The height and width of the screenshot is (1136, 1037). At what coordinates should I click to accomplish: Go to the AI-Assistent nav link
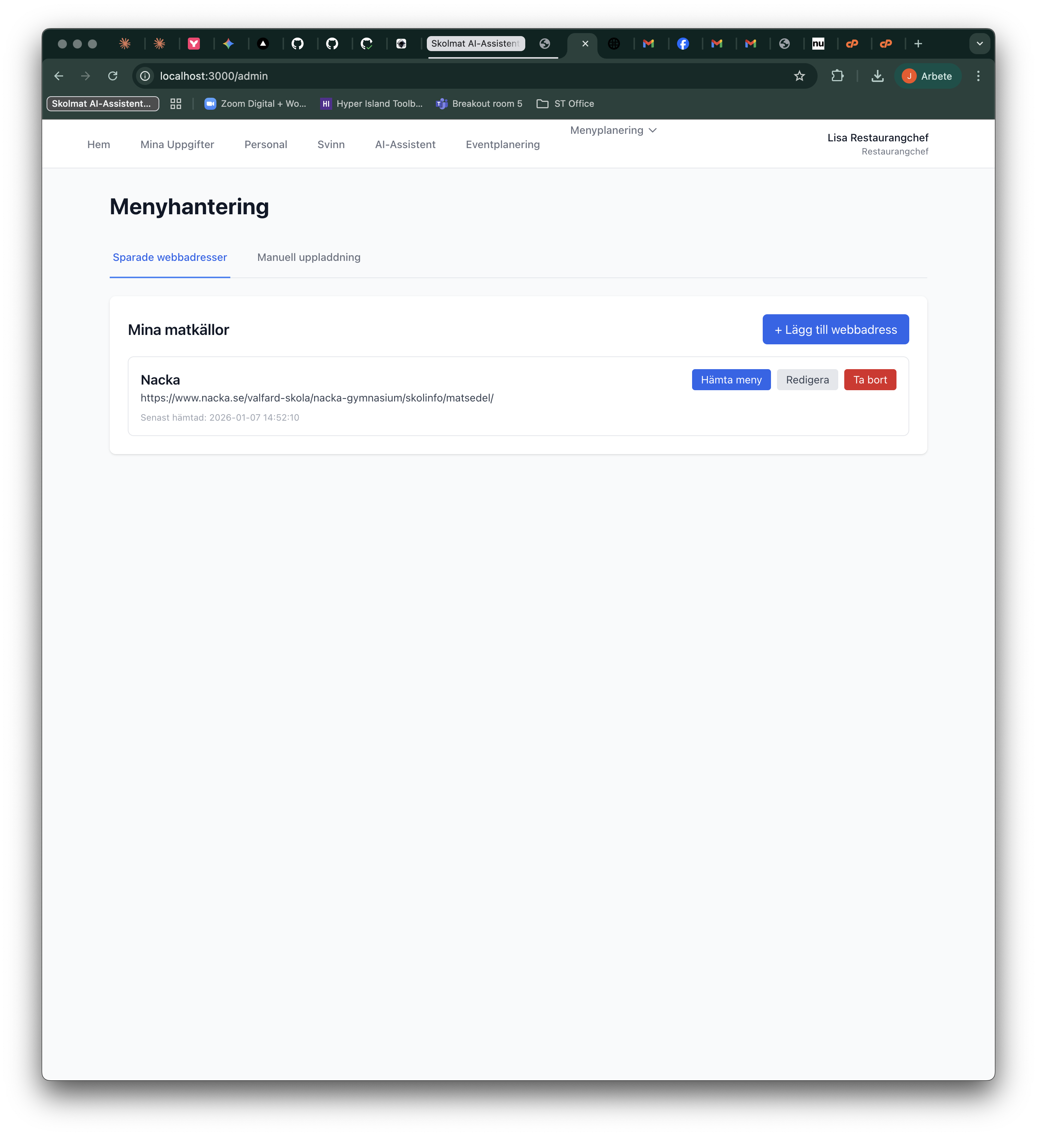pos(405,145)
